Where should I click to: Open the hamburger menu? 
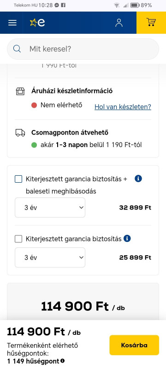coord(12,23)
